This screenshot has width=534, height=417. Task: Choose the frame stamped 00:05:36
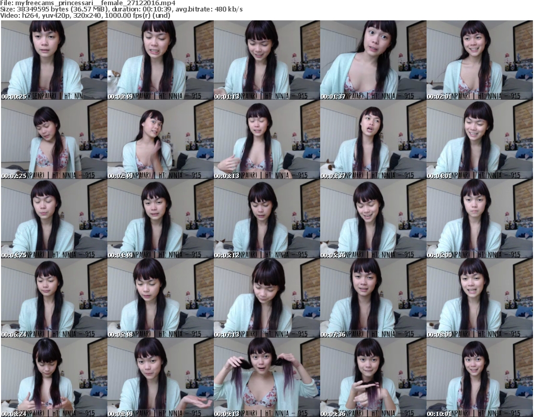point(373,219)
